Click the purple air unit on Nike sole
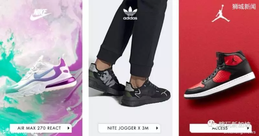 [61, 82]
